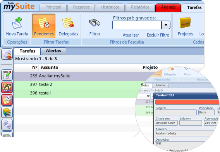Click Criada em field 08/05/08 13:59
The width and height of the screenshot is (220, 152).
(166, 123)
